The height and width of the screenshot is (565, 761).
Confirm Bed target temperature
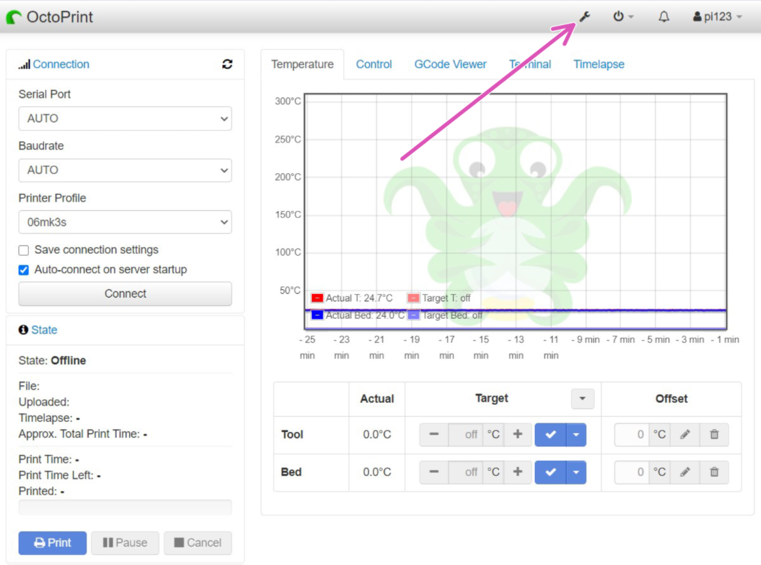(551, 472)
